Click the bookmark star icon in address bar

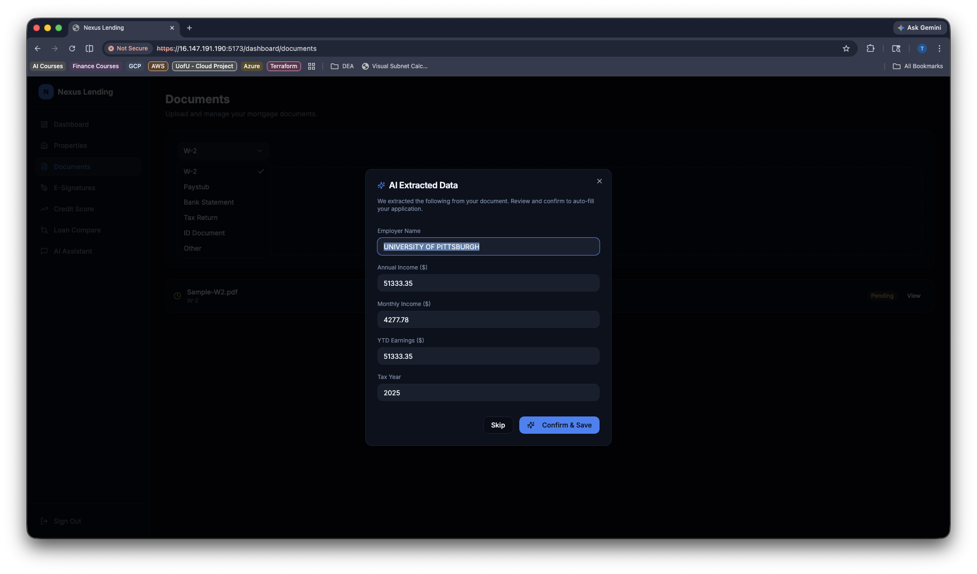(846, 49)
